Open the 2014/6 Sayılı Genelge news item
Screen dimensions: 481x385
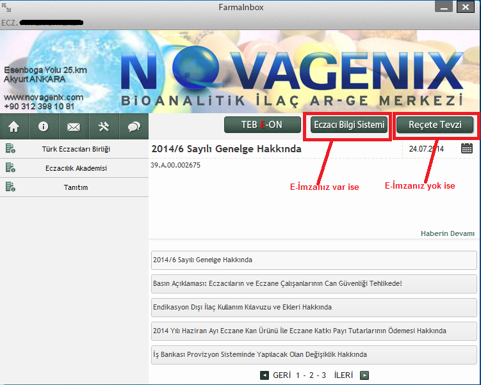(x=314, y=260)
